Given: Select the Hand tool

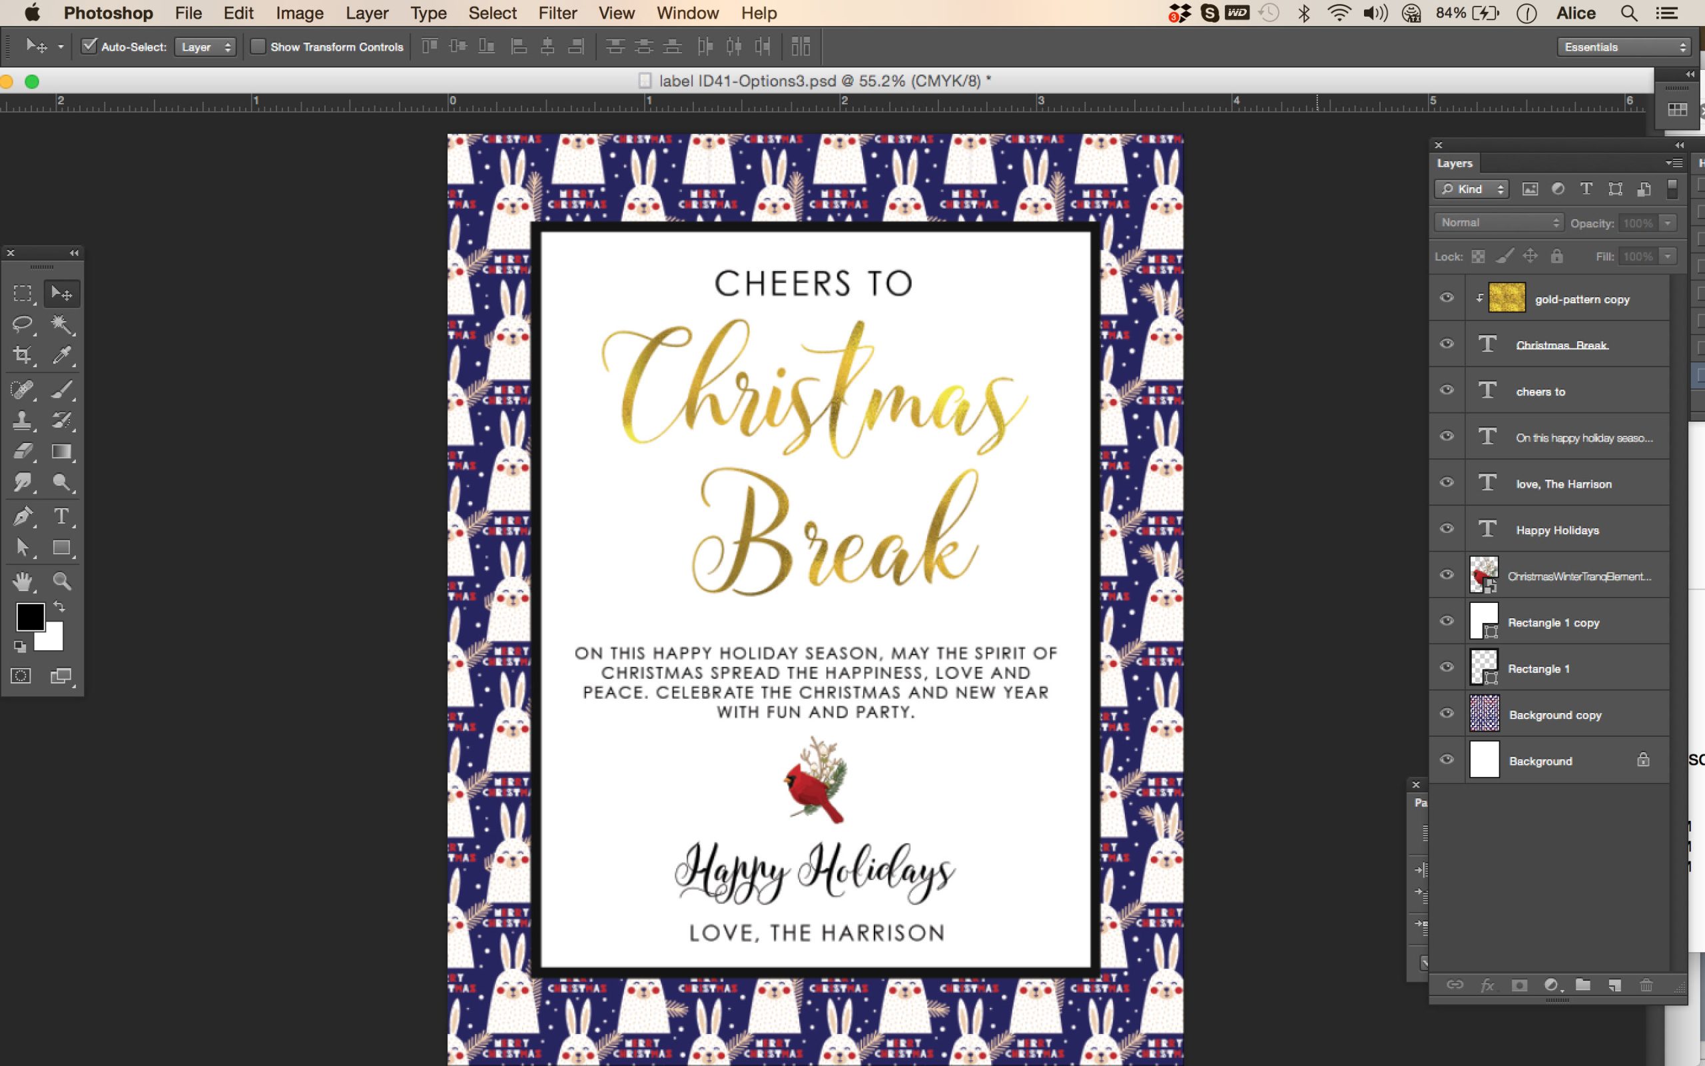Looking at the screenshot, I should click(23, 581).
